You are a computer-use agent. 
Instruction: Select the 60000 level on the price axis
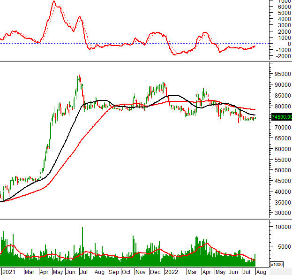280,149
